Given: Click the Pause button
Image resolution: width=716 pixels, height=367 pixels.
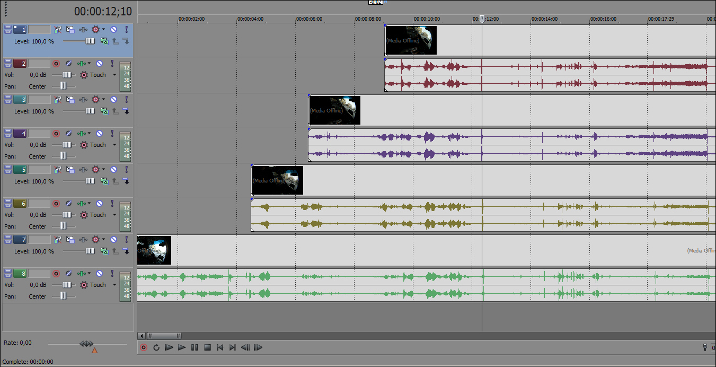Looking at the screenshot, I should point(195,347).
